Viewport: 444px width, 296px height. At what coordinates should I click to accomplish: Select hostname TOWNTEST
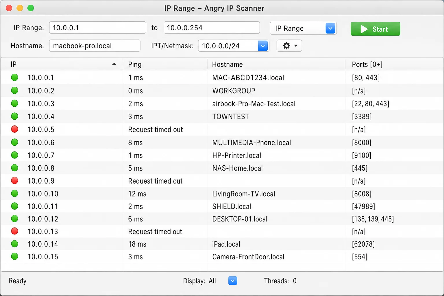click(231, 116)
